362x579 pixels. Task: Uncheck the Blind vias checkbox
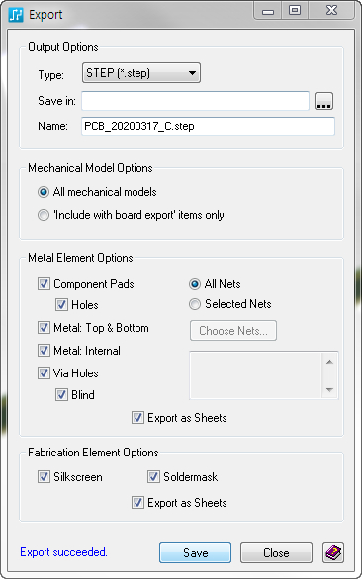(x=61, y=395)
